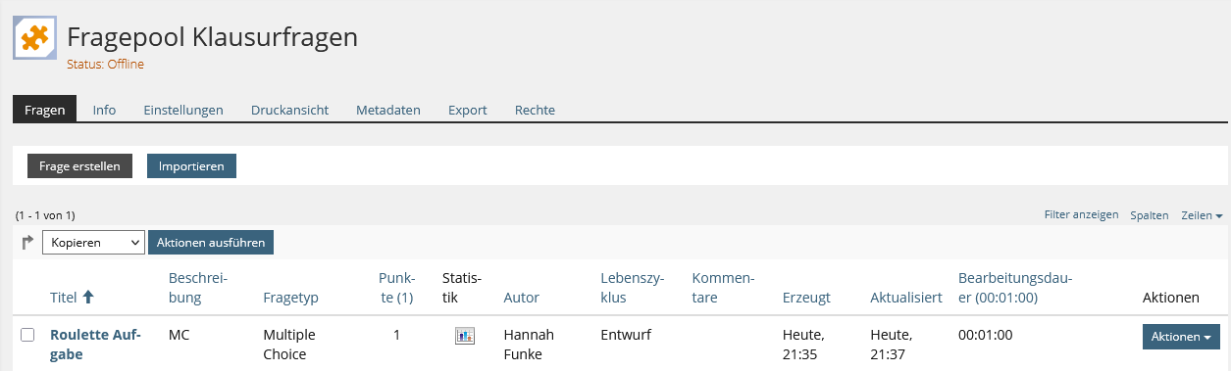
Task: Sort by the Fragetyp column header
Action: pyautogui.click(x=291, y=298)
